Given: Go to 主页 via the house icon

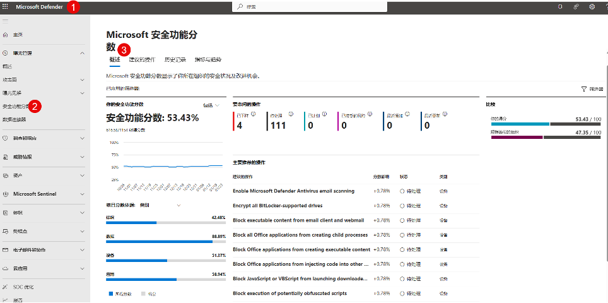Looking at the screenshot, I should tap(6, 35).
